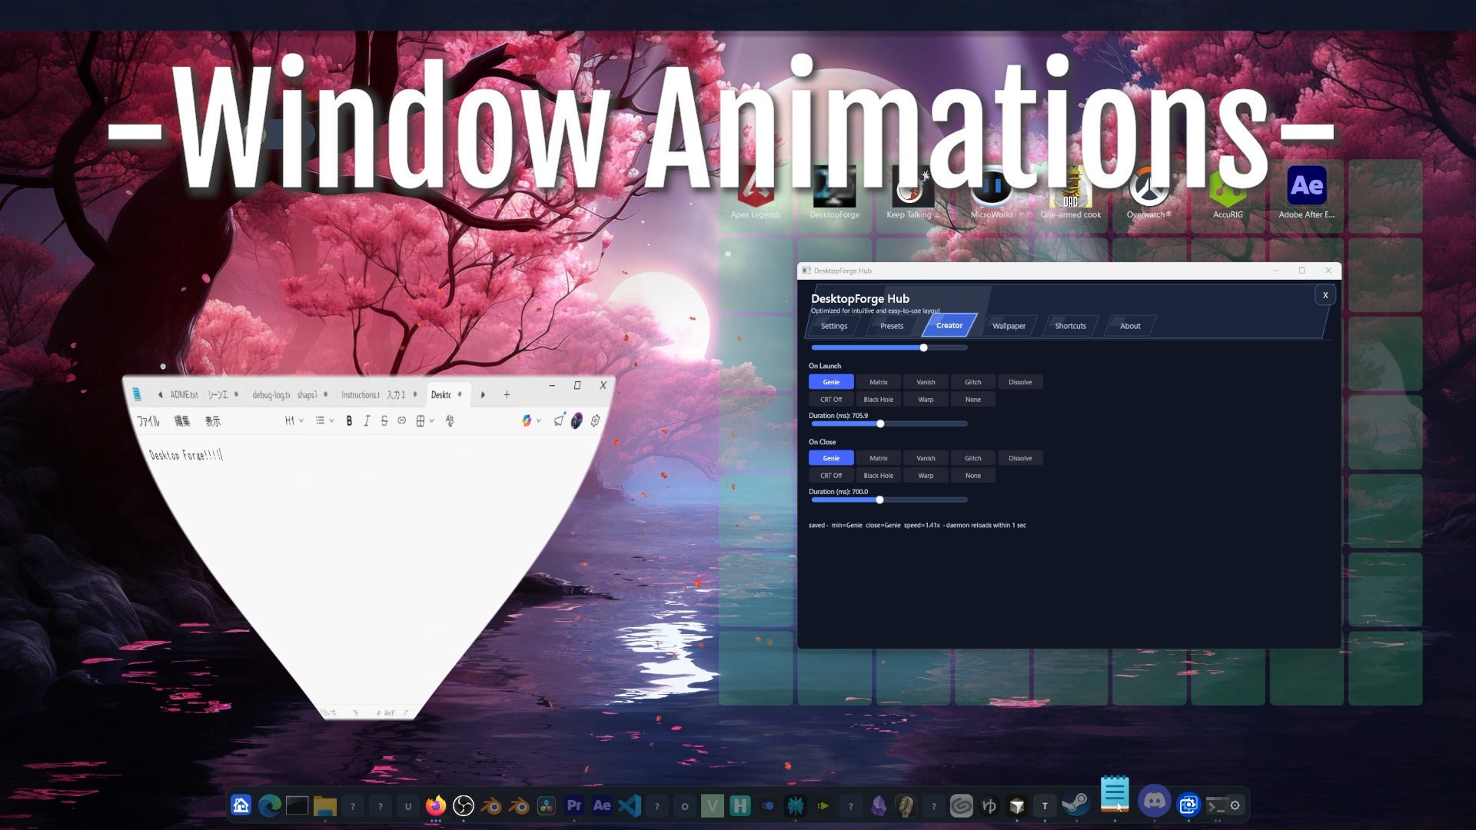Image resolution: width=1476 pixels, height=830 pixels.
Task: Open Obsidian from the dock
Action: tap(879, 805)
